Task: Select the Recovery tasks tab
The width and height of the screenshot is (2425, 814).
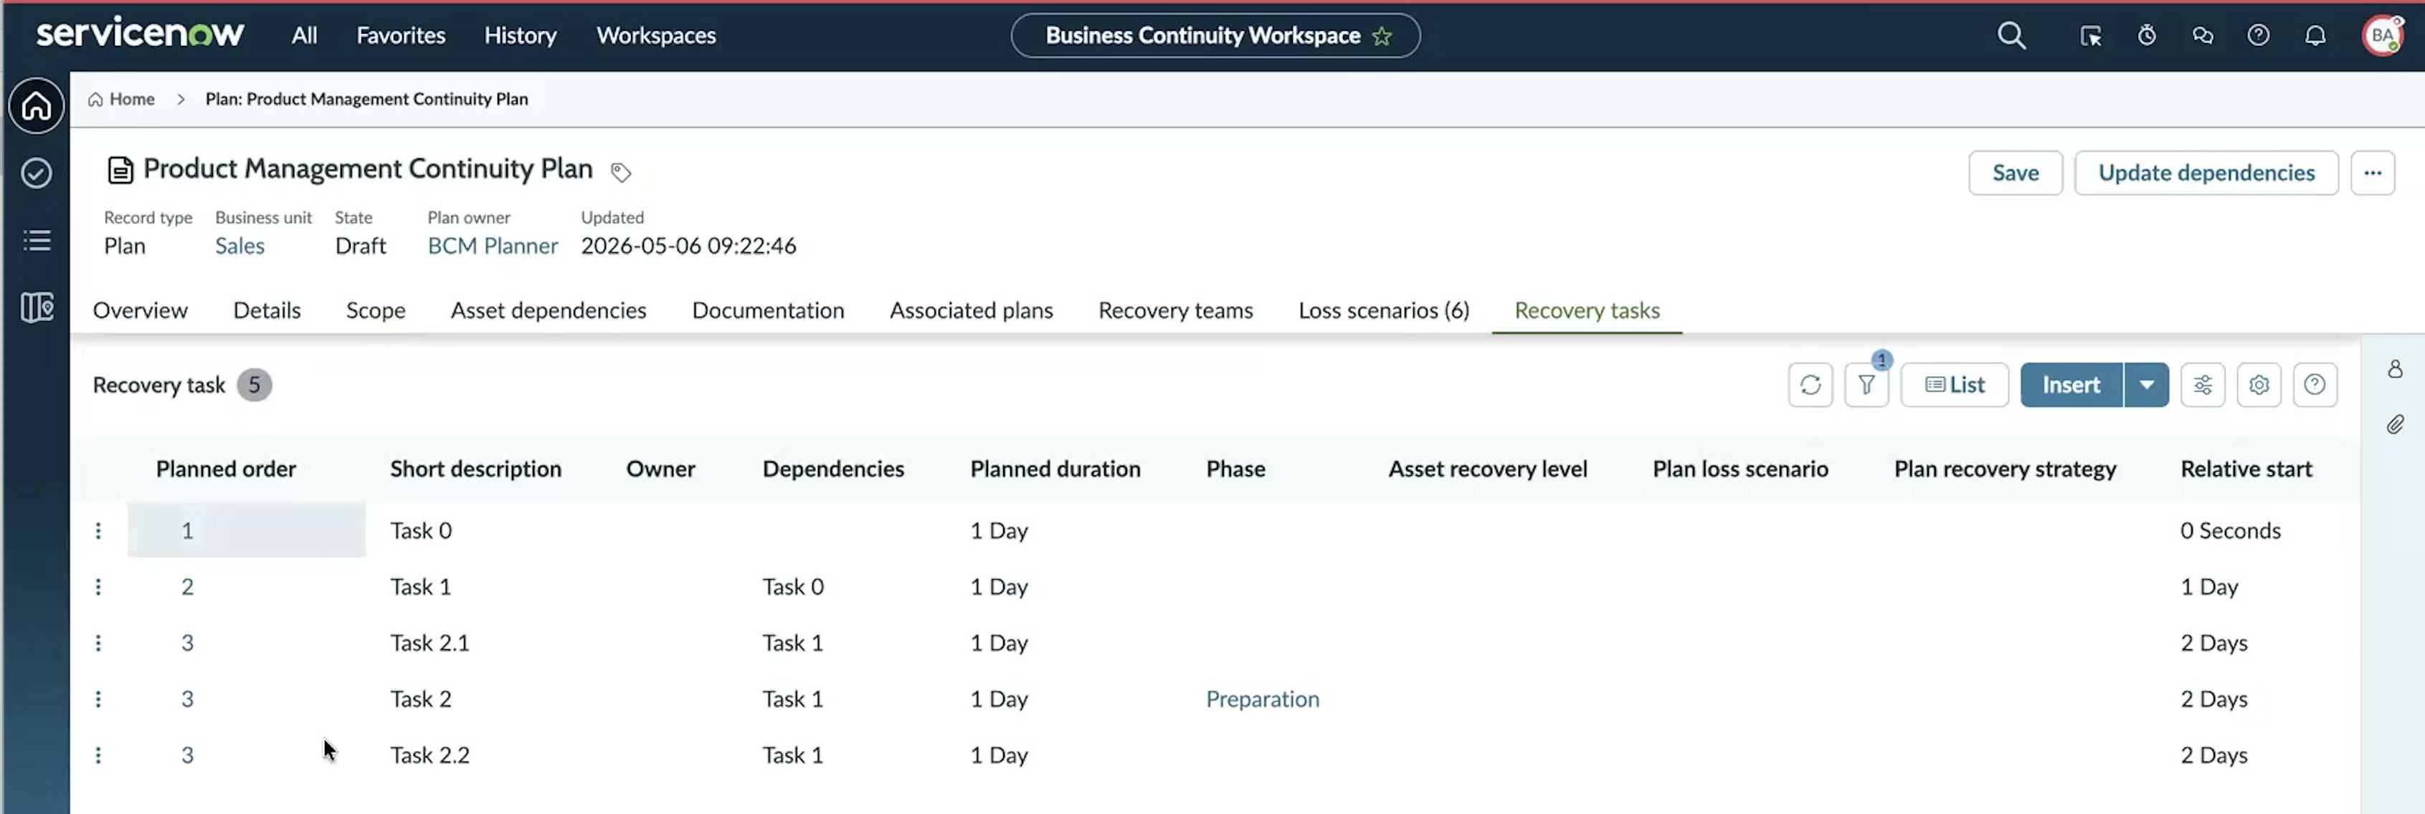Action: coord(1586,310)
